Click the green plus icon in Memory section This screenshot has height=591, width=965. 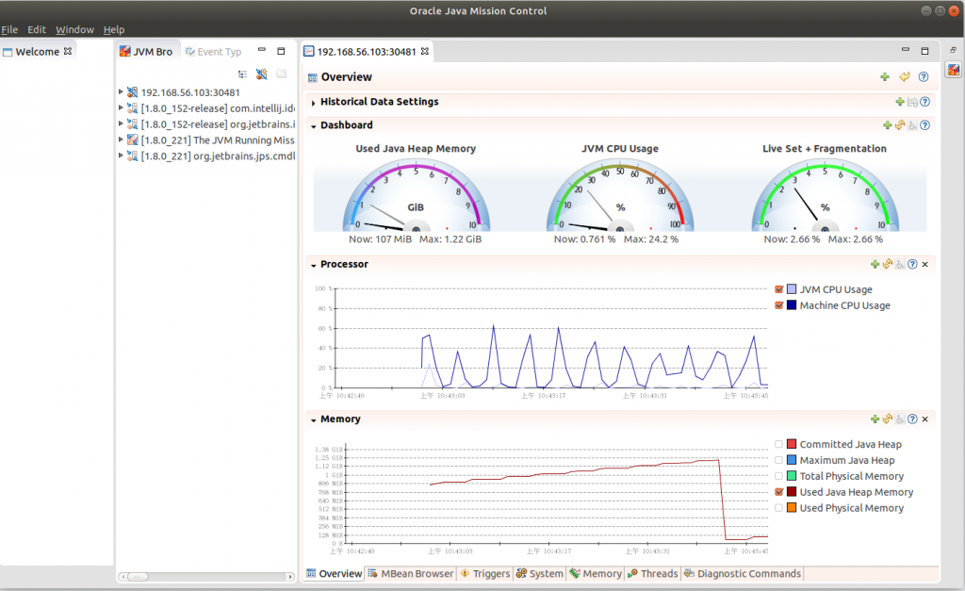tap(875, 419)
